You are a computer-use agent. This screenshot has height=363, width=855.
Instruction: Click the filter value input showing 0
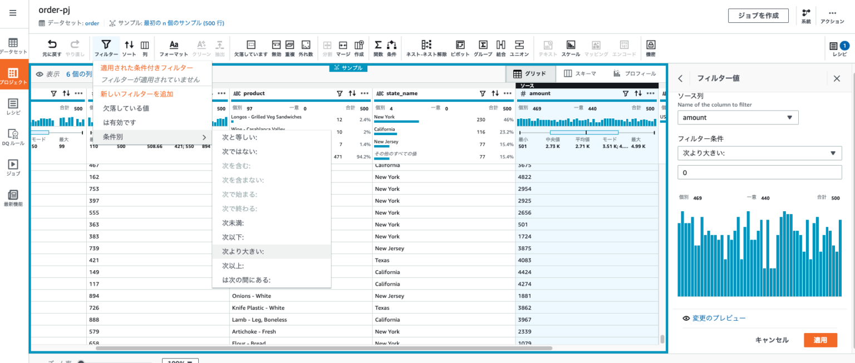coord(759,172)
